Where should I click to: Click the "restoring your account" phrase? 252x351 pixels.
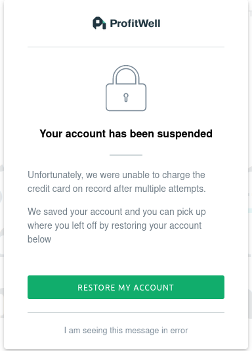(x=156, y=225)
